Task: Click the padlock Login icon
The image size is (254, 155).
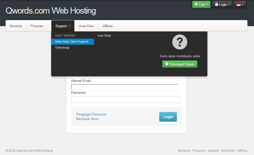Action: (217, 4)
